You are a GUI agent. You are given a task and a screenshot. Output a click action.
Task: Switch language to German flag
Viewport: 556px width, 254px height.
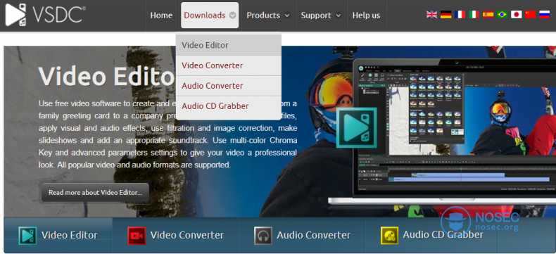(446, 15)
